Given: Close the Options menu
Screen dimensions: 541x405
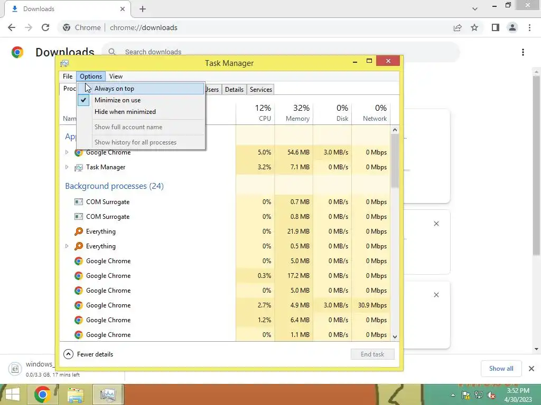Looking at the screenshot, I should (x=91, y=76).
